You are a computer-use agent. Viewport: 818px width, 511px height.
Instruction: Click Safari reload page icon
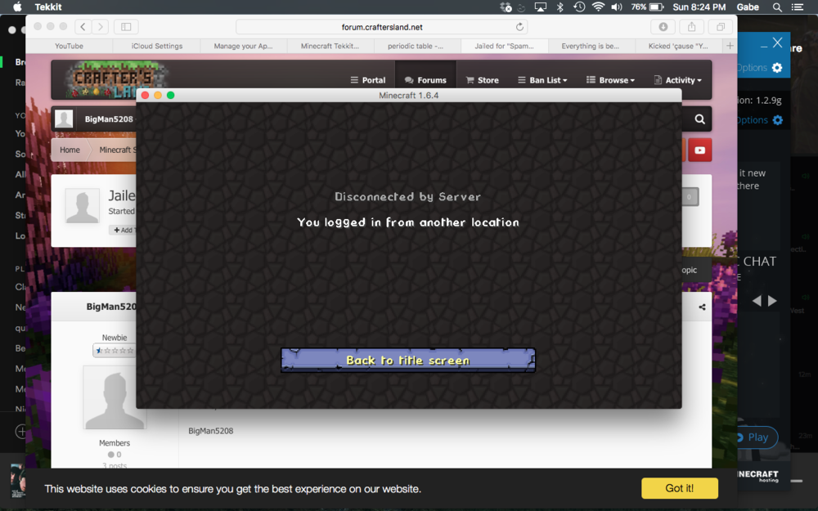tap(519, 27)
